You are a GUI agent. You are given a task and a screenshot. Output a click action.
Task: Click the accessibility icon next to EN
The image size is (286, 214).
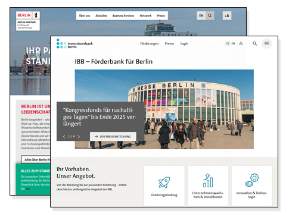coord(241,43)
